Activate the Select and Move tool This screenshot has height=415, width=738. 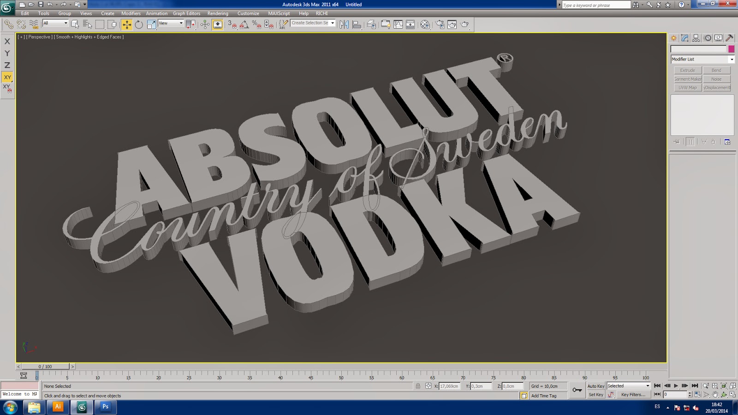[126, 24]
